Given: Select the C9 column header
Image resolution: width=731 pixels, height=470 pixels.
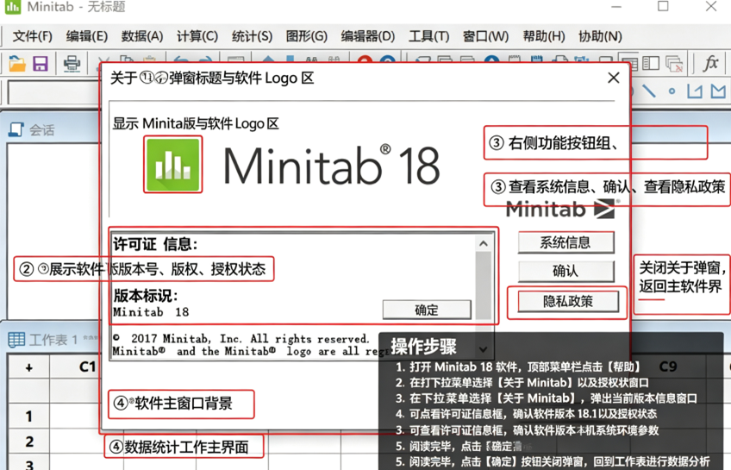Looking at the screenshot, I should [668, 367].
